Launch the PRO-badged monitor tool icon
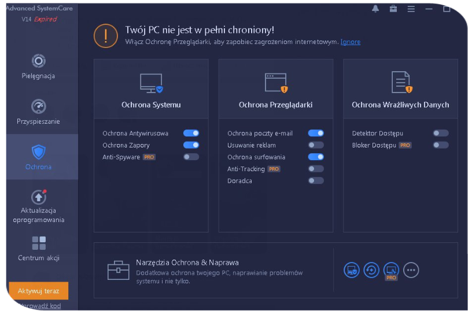Viewport: 472px width, 314px height. (x=391, y=271)
